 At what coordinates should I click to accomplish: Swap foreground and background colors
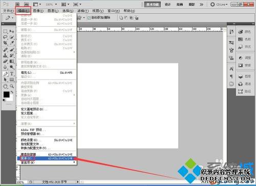[x=12, y=92]
